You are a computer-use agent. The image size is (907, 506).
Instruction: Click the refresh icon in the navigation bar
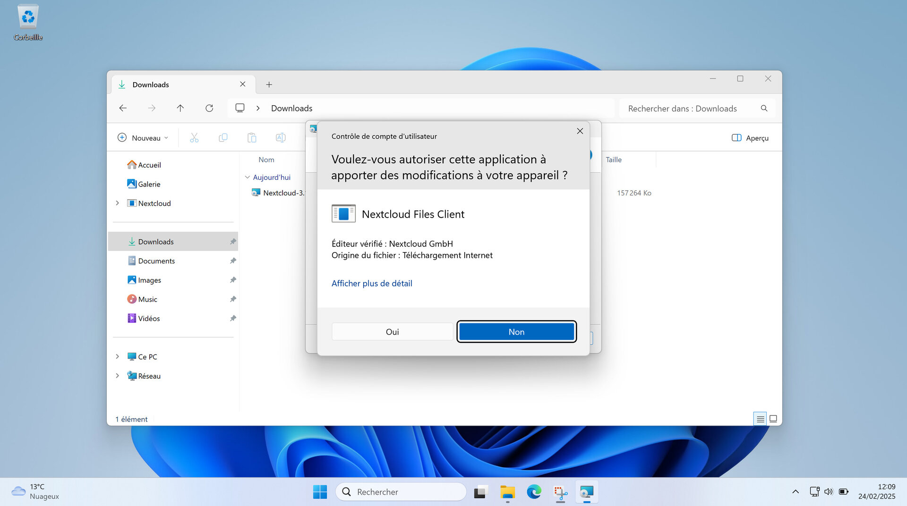click(209, 108)
